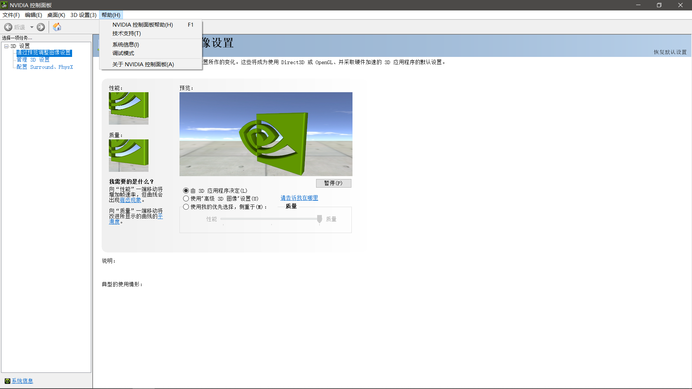Open 管理 3D 设置 in the task tree
This screenshot has width=692, height=389.
33,60
